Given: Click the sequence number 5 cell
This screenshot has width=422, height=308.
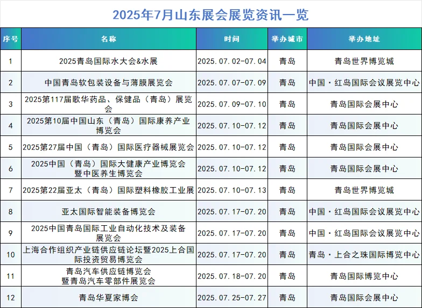Looking at the screenshot, I should coord(11,147).
